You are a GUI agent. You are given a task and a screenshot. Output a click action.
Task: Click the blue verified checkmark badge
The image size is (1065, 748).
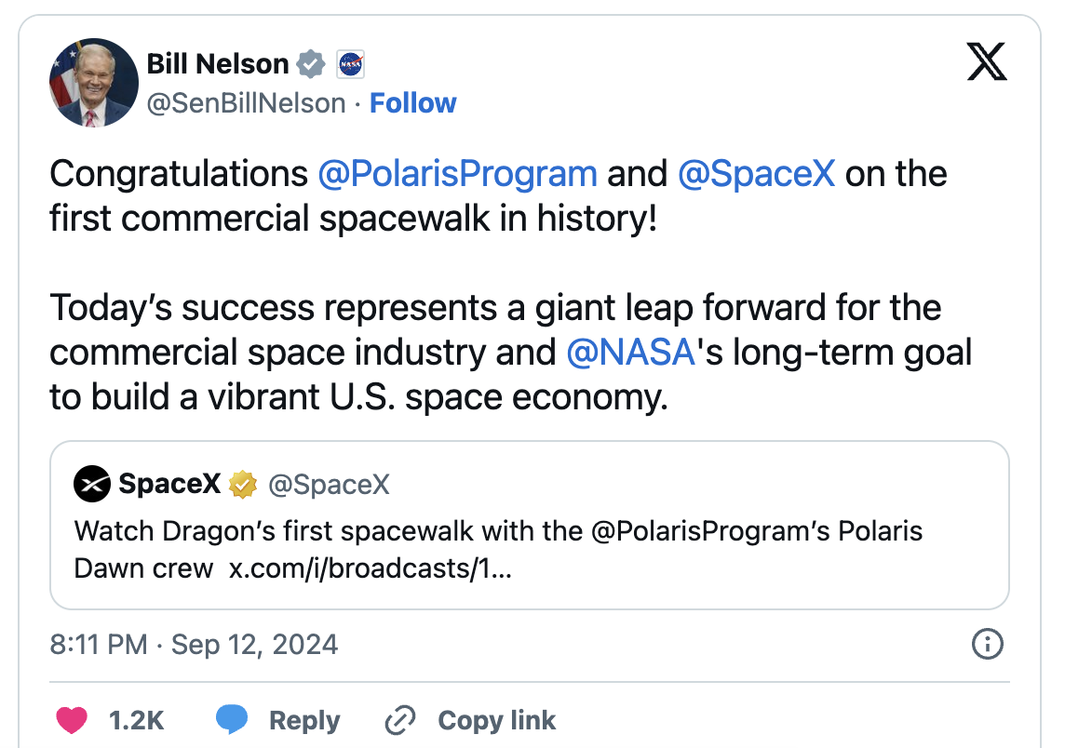311,64
